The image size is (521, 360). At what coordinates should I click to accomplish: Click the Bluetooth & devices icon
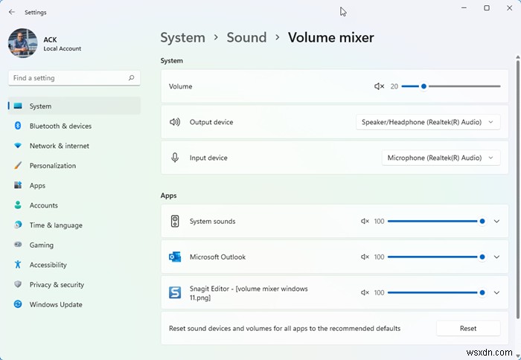[18, 126]
